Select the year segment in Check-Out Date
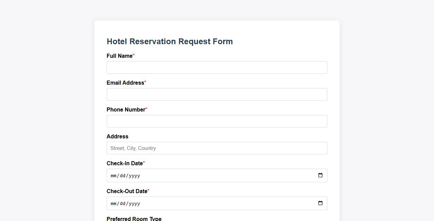This screenshot has height=221, width=434. tap(134, 203)
